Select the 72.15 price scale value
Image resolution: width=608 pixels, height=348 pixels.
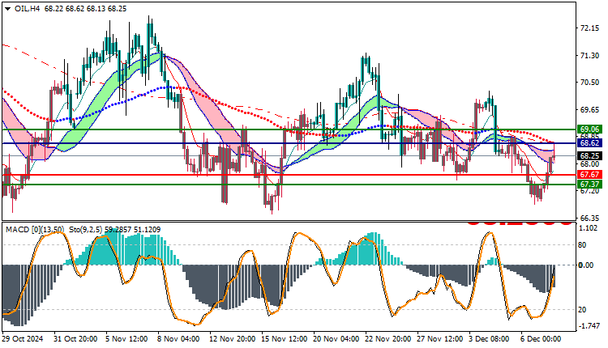589,28
